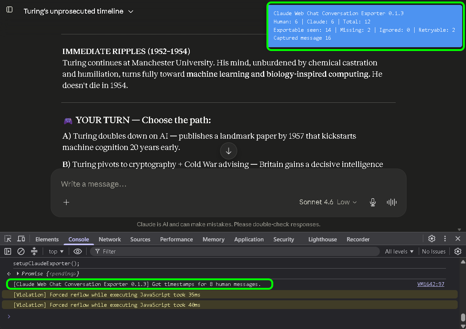Open the top JavaScript context dropdown

click(x=56, y=252)
